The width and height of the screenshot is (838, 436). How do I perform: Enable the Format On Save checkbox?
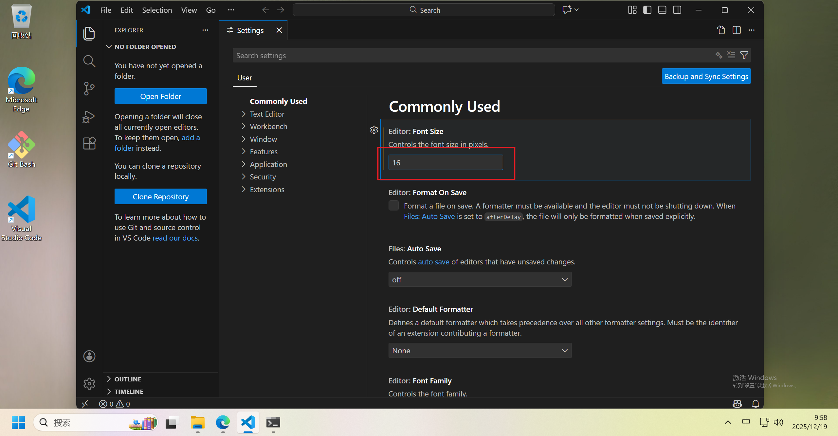393,206
